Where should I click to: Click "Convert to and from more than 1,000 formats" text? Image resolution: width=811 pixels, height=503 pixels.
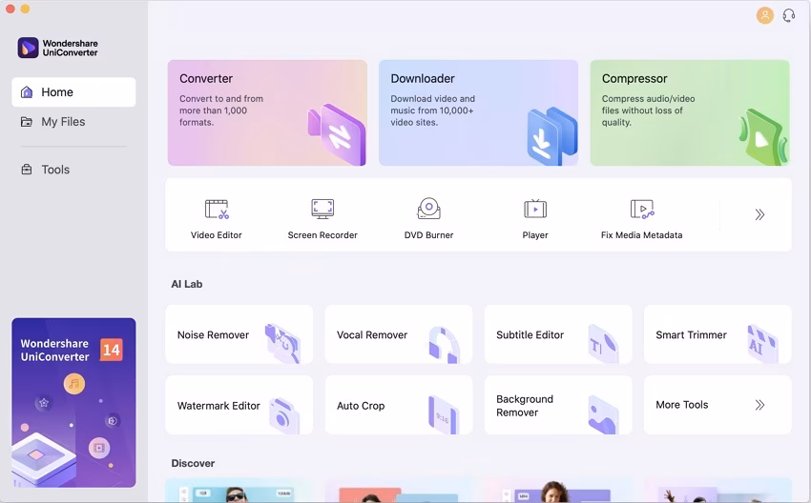221,111
